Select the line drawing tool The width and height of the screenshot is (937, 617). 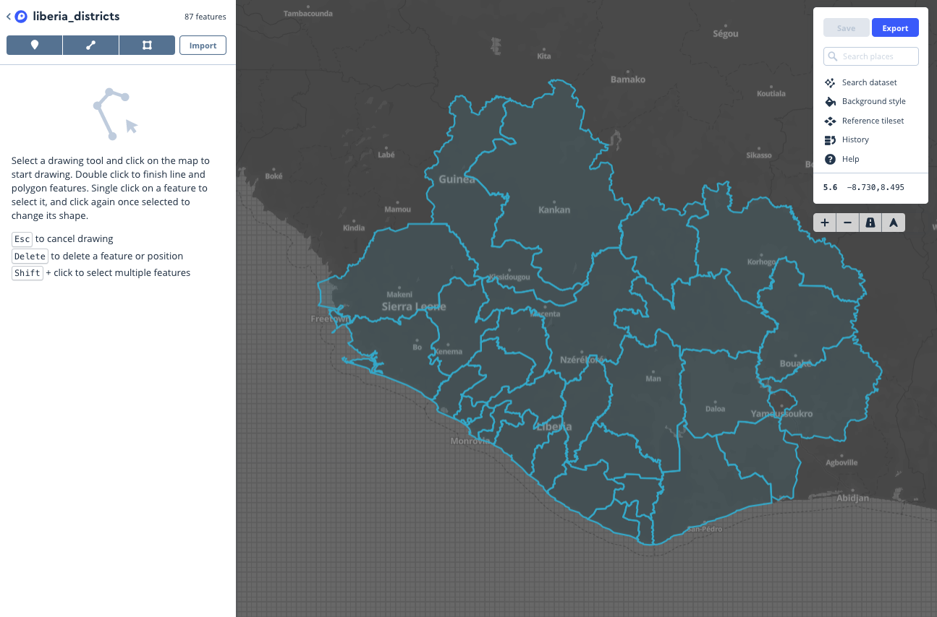90,46
